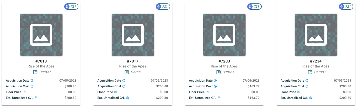This screenshot has width=358, height=108.
Task: Click the Ethereum 721 badge on card #7017
Action: (x=163, y=7)
